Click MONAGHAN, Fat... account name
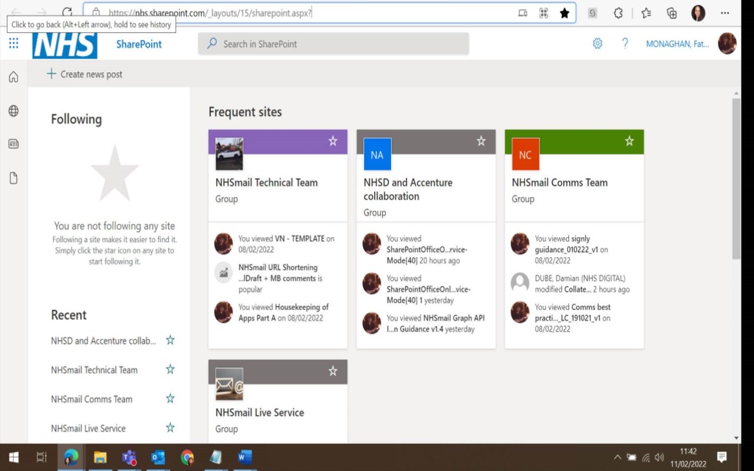The width and height of the screenshot is (754, 471). [677, 44]
